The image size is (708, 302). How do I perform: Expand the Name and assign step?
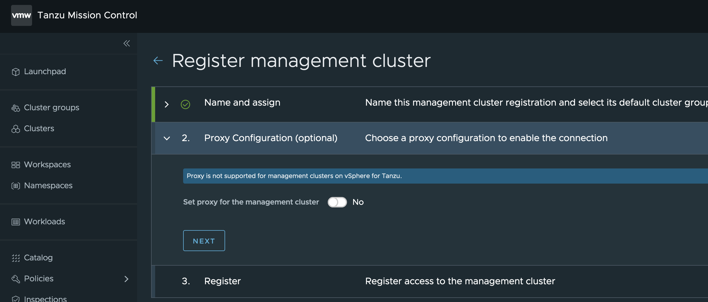(x=167, y=104)
